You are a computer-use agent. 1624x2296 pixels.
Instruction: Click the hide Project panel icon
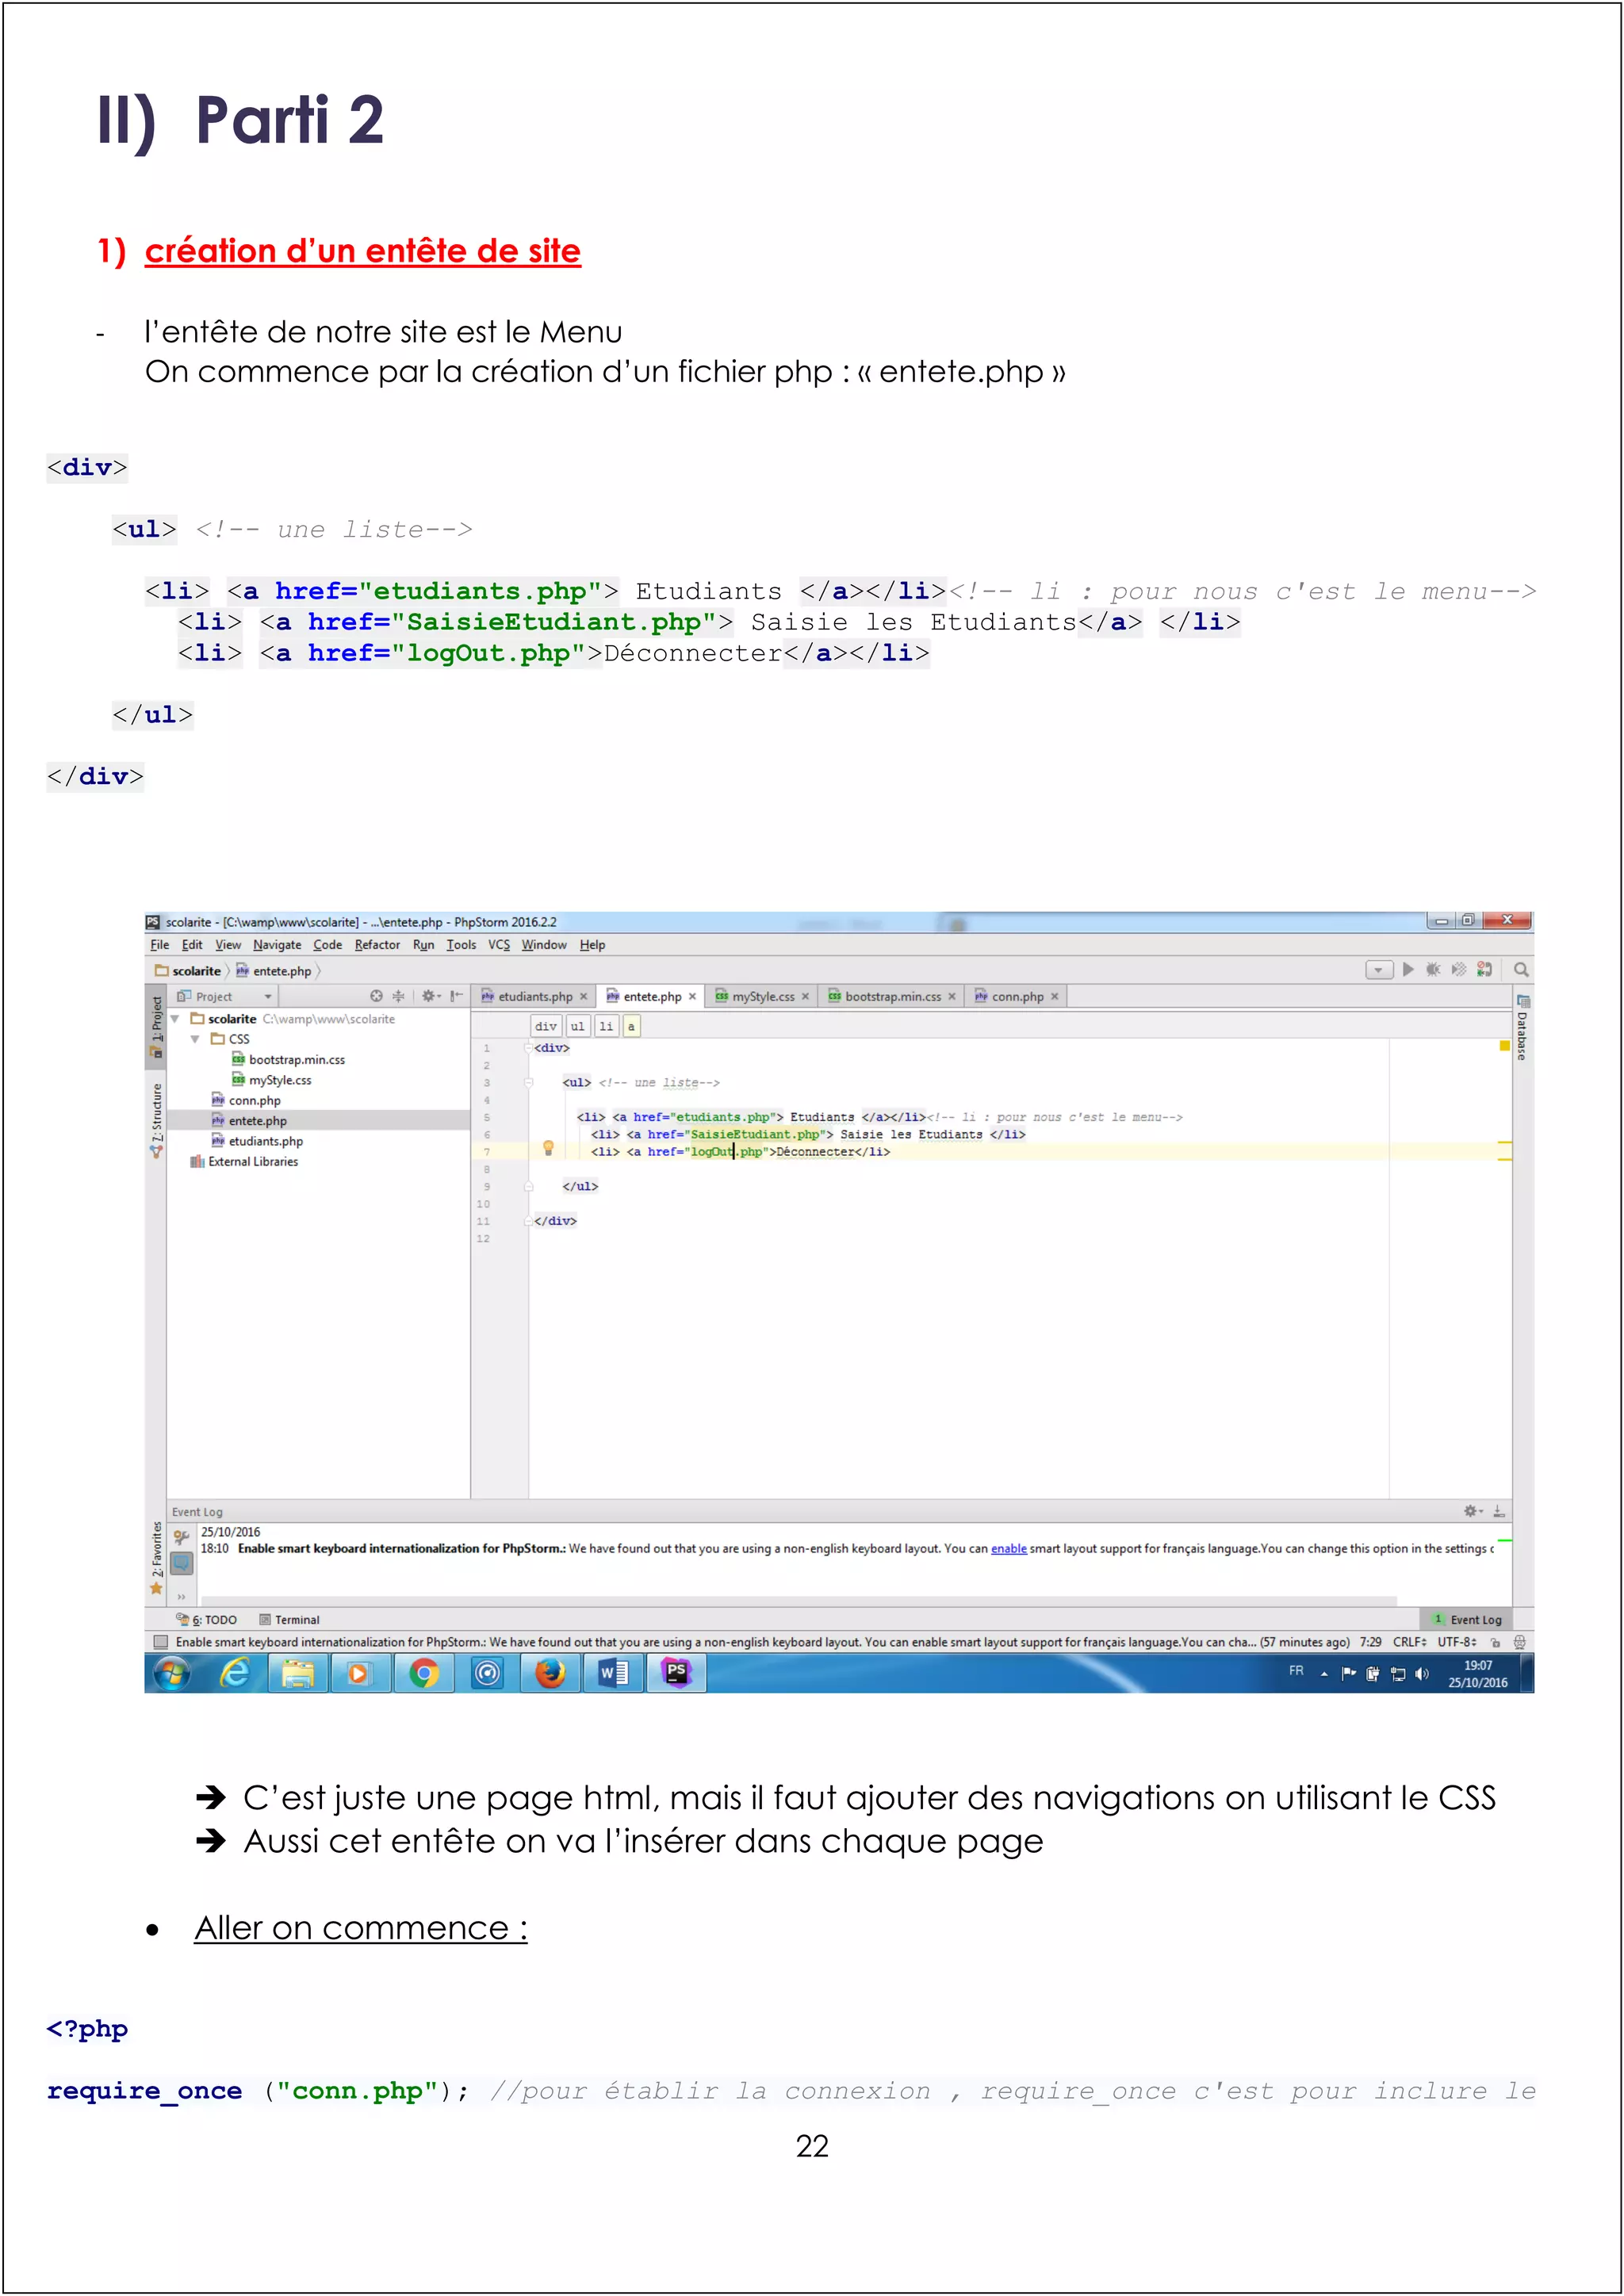pyautogui.click(x=456, y=996)
